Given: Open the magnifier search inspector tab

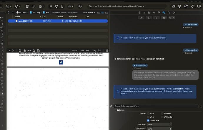Looking at the screenshot, I should pos(169,13).
